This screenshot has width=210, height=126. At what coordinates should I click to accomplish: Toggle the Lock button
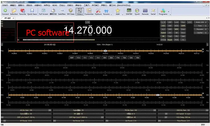176,22
